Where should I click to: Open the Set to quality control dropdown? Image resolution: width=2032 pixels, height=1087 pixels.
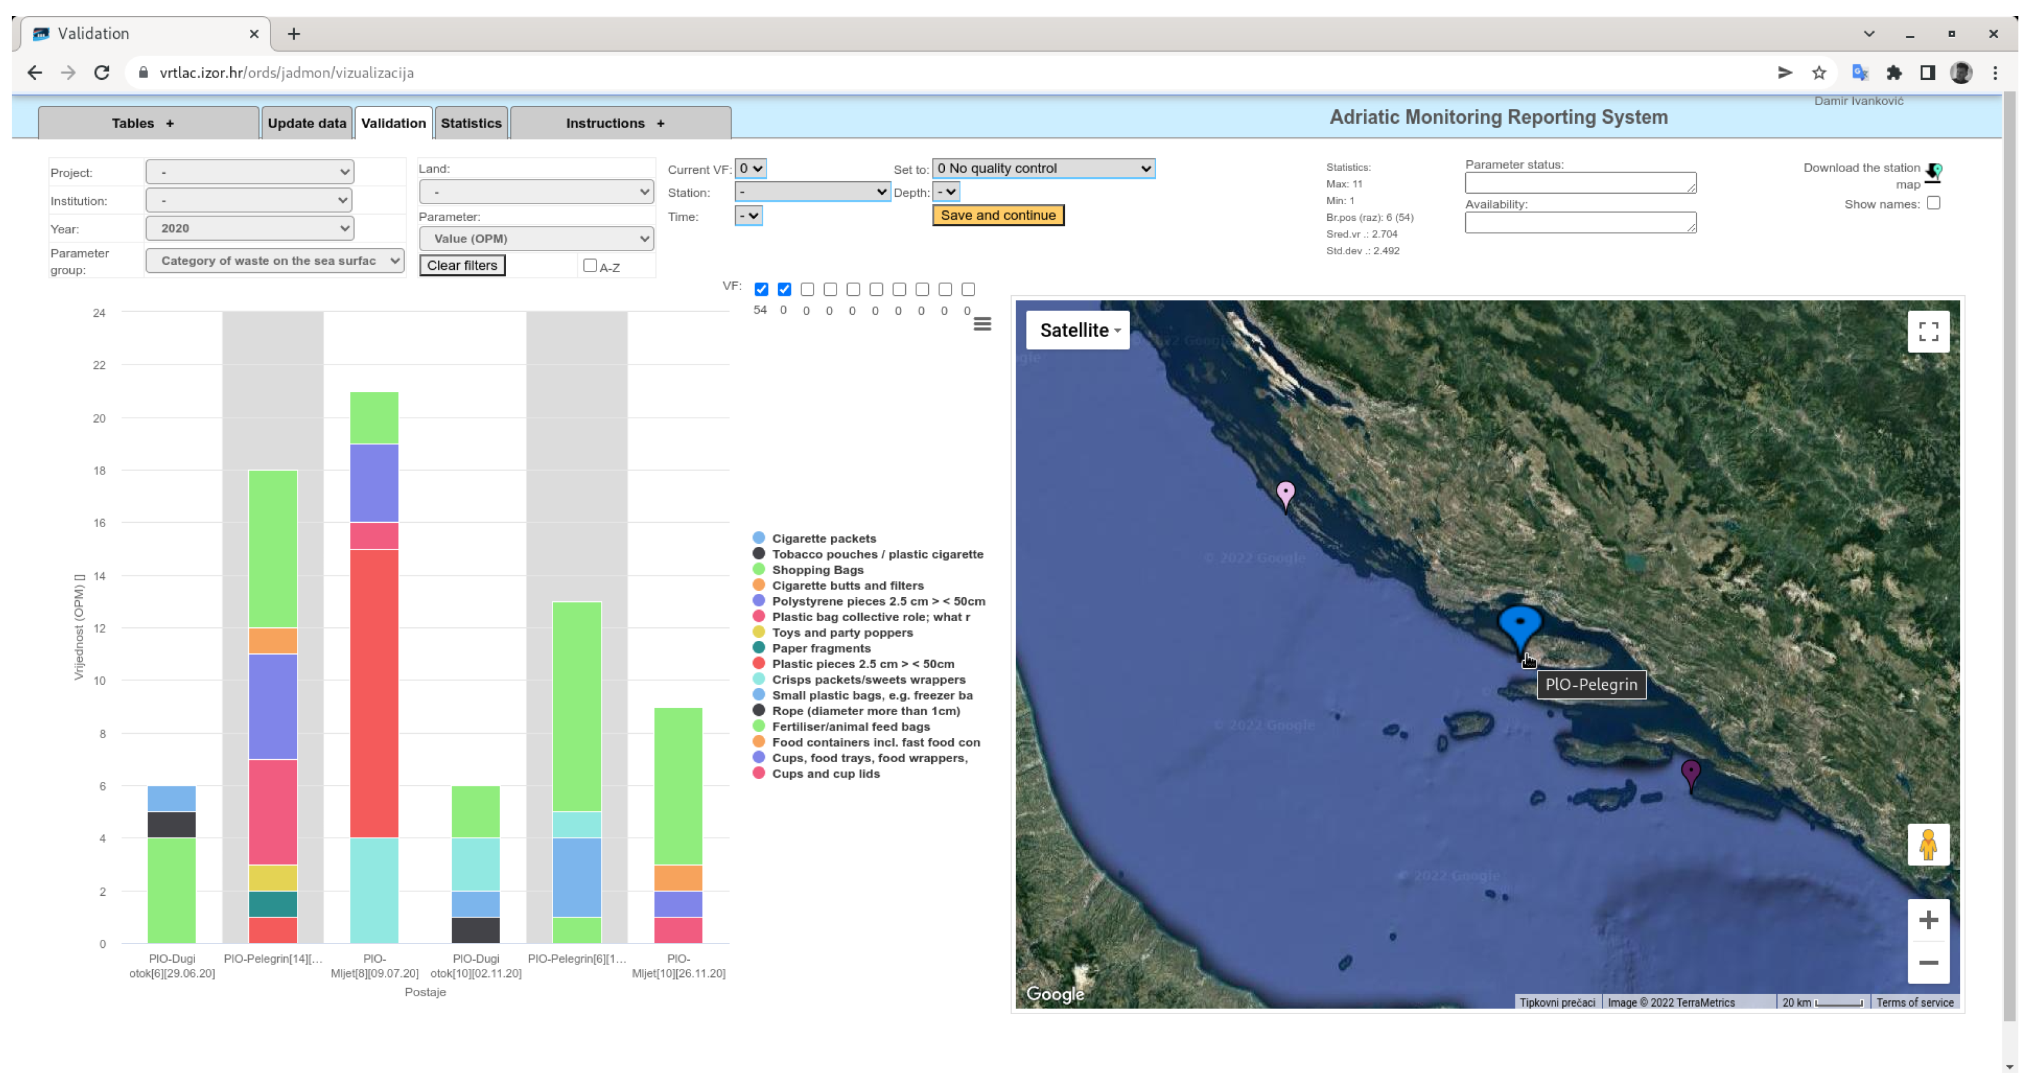click(x=1043, y=168)
